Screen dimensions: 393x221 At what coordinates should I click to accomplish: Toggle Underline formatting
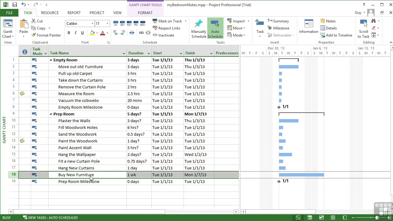pyautogui.click(x=82, y=33)
